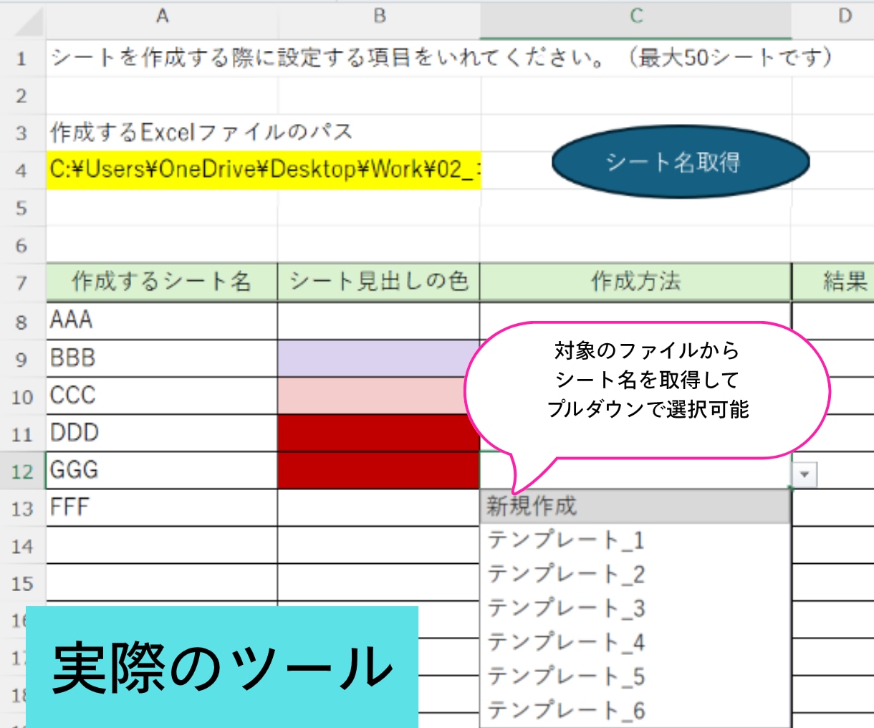The width and height of the screenshot is (874, 728).
Task: Select 新規作成 from the dropdown list
Action: pos(635,507)
